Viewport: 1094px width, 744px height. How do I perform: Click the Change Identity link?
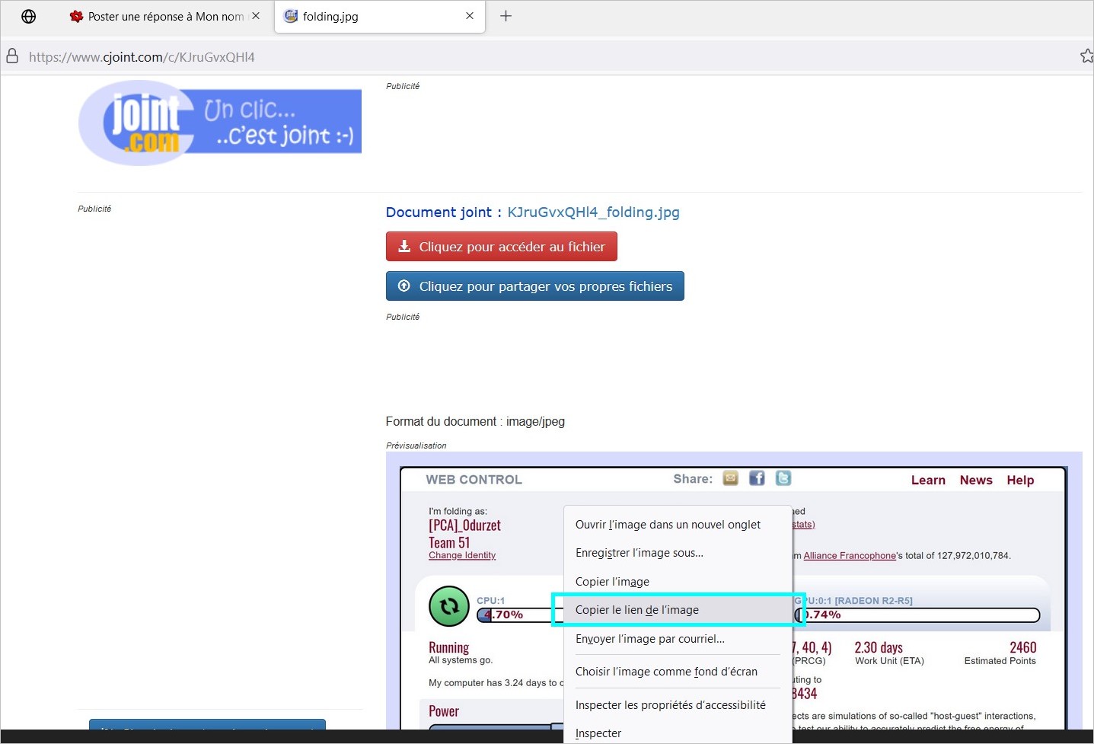pos(462,556)
